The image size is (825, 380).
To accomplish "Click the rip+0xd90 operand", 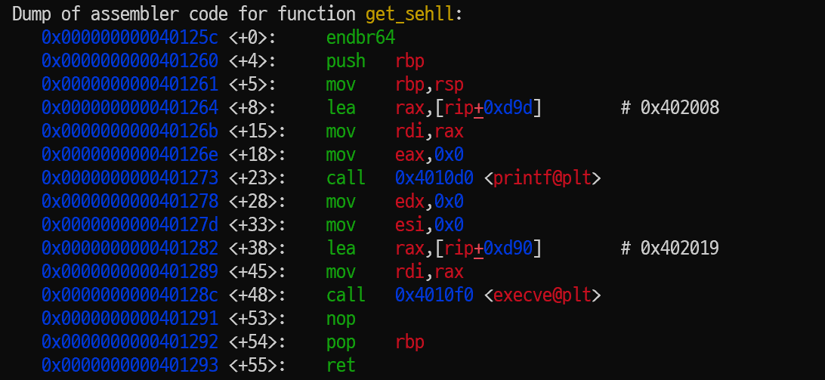I will click(488, 249).
